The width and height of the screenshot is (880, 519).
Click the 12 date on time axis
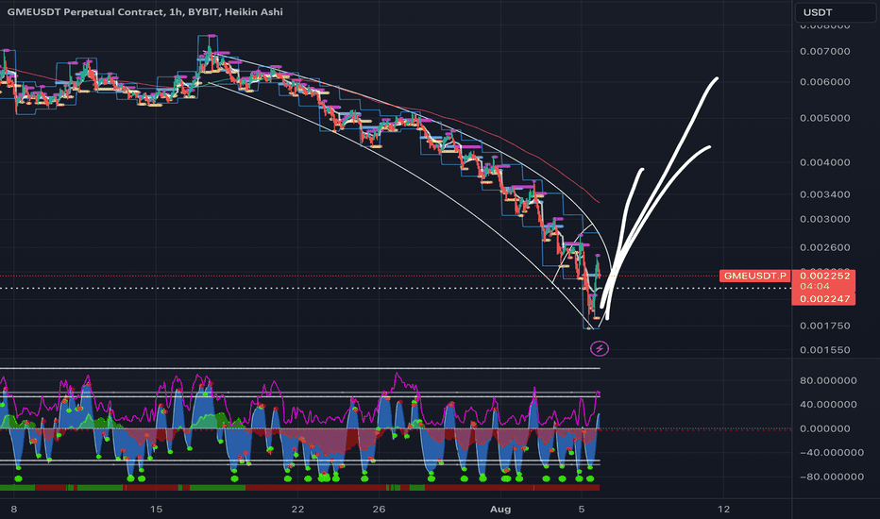723,509
